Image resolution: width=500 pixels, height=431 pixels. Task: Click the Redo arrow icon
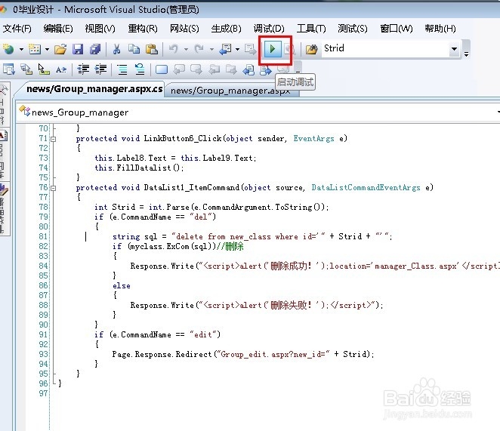pyautogui.click(x=199, y=49)
